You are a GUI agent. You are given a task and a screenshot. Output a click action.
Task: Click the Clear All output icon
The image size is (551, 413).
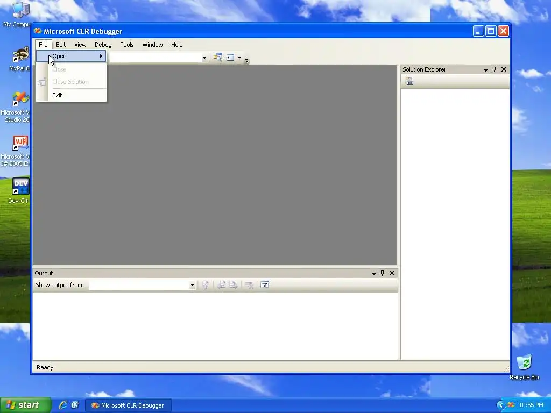pyautogui.click(x=249, y=285)
